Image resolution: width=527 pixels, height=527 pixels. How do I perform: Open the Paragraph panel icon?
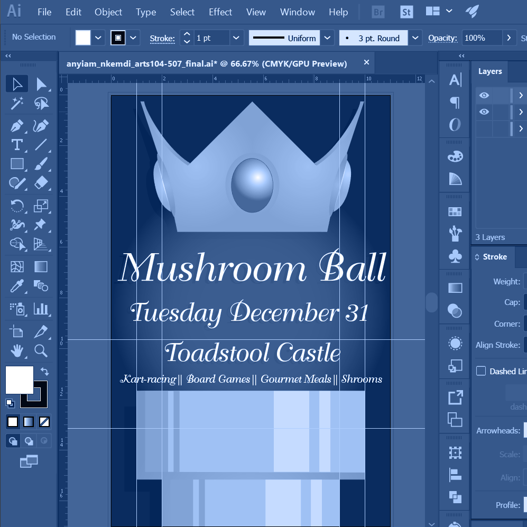coord(455,102)
